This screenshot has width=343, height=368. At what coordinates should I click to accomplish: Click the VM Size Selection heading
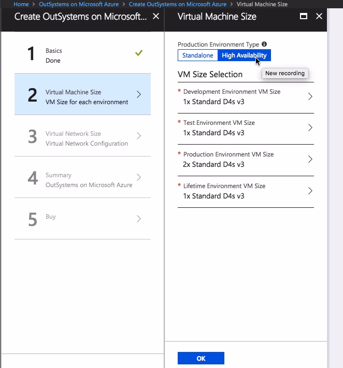coord(210,75)
